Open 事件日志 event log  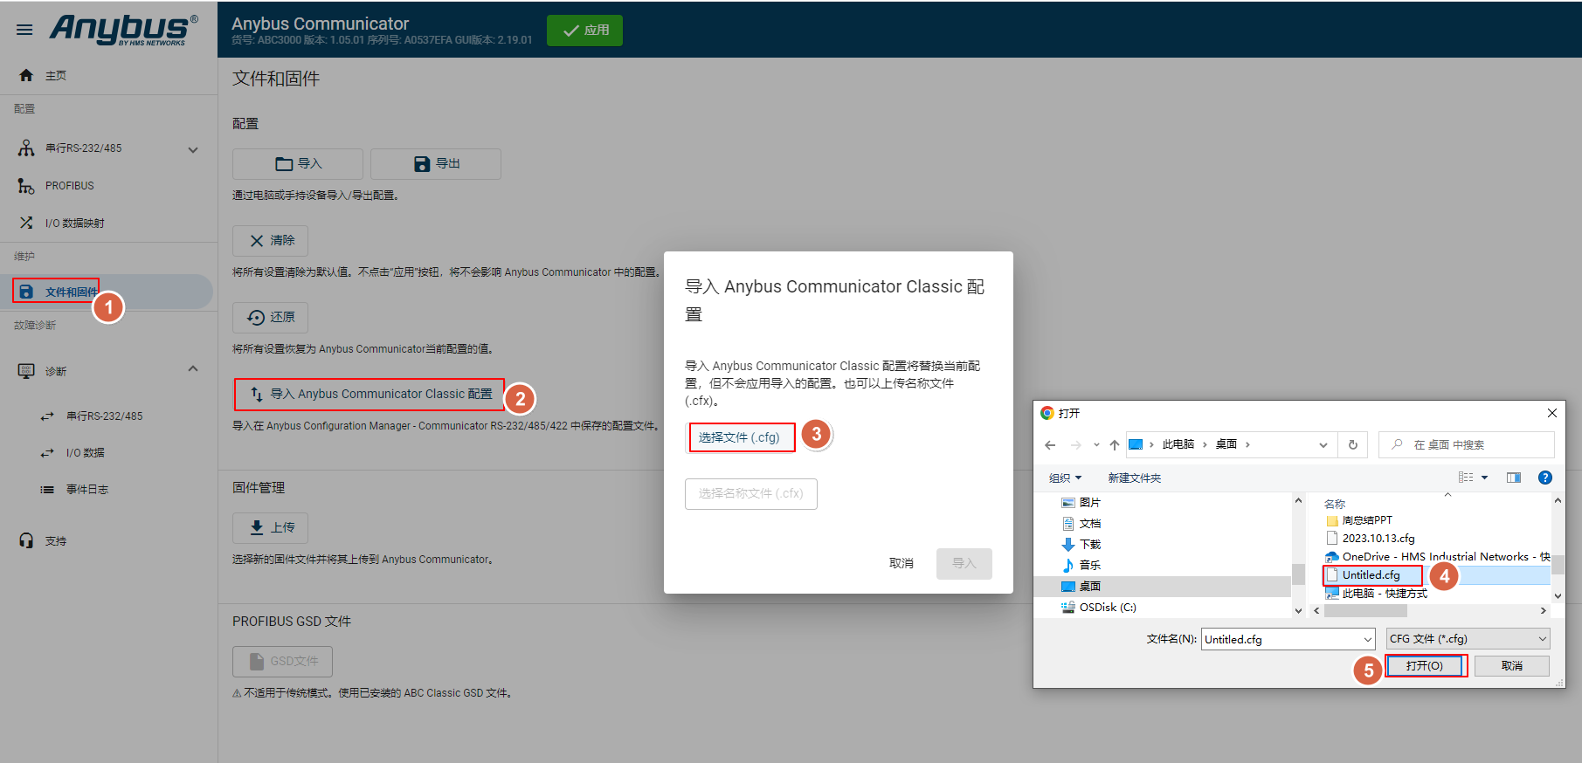(87, 490)
